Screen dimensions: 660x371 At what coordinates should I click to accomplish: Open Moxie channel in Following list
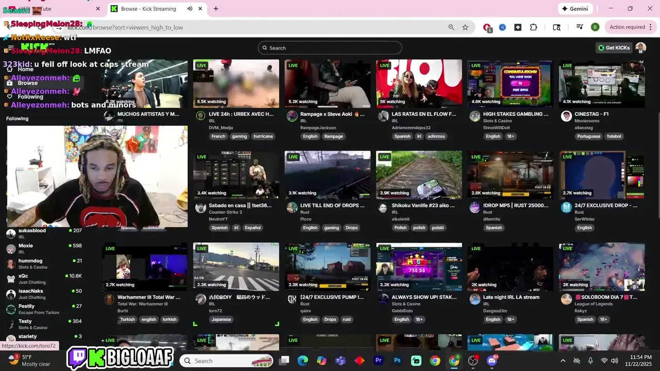[44, 248]
